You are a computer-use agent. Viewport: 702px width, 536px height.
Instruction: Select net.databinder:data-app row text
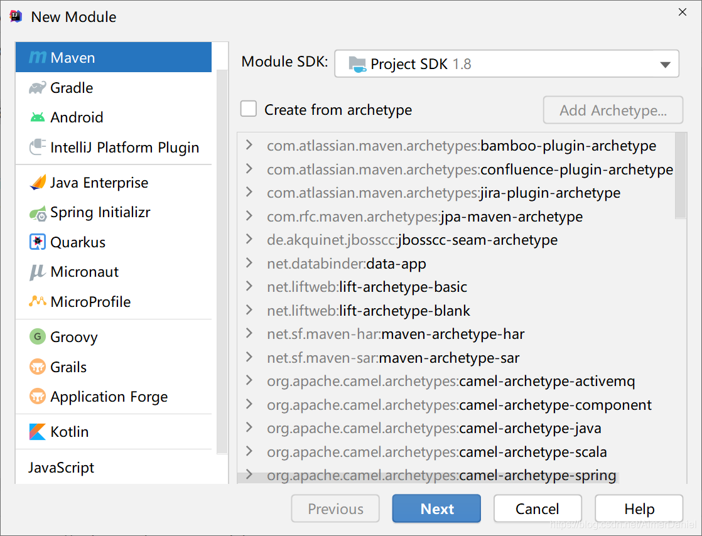click(347, 264)
